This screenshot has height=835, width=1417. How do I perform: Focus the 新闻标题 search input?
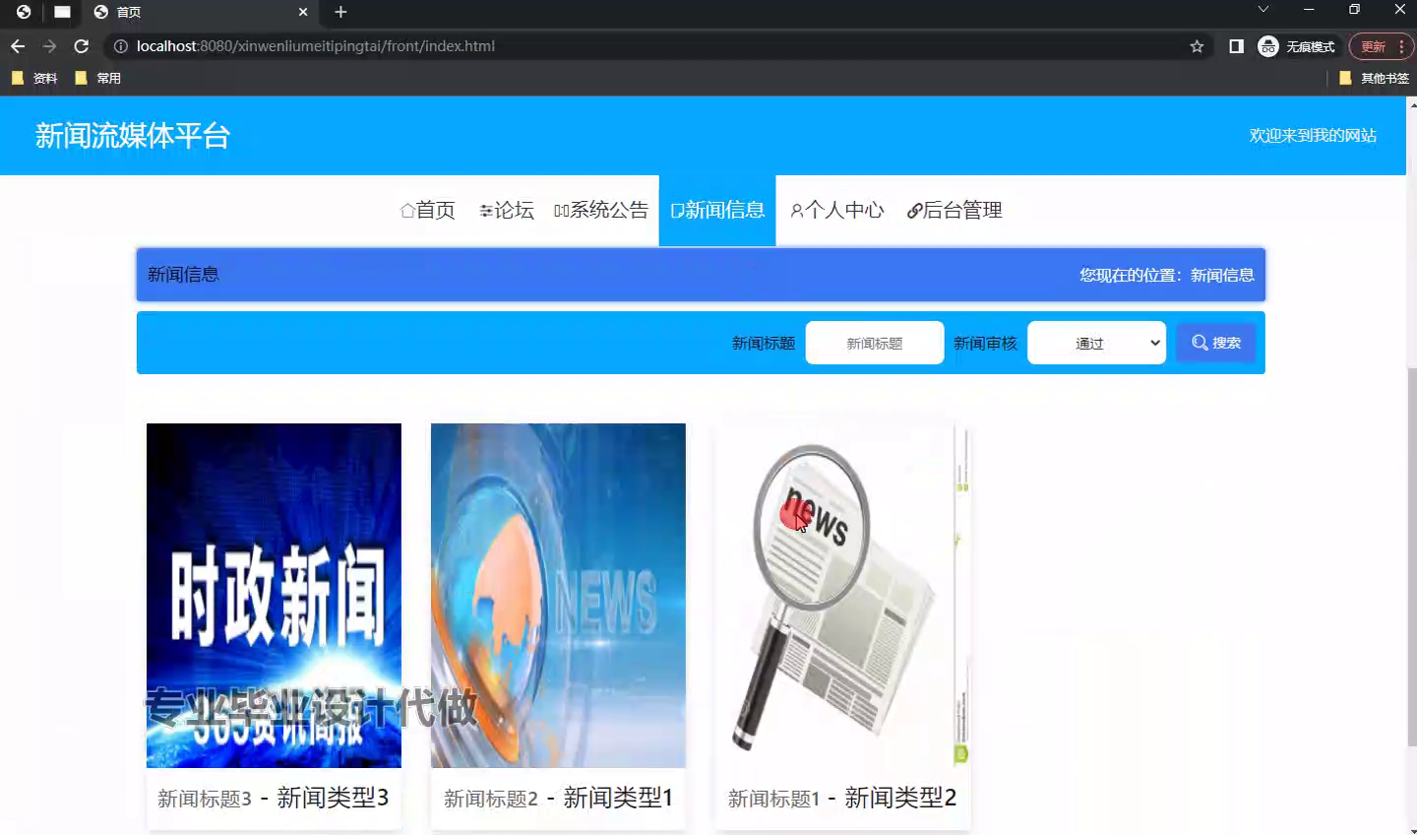pyautogui.click(x=875, y=343)
